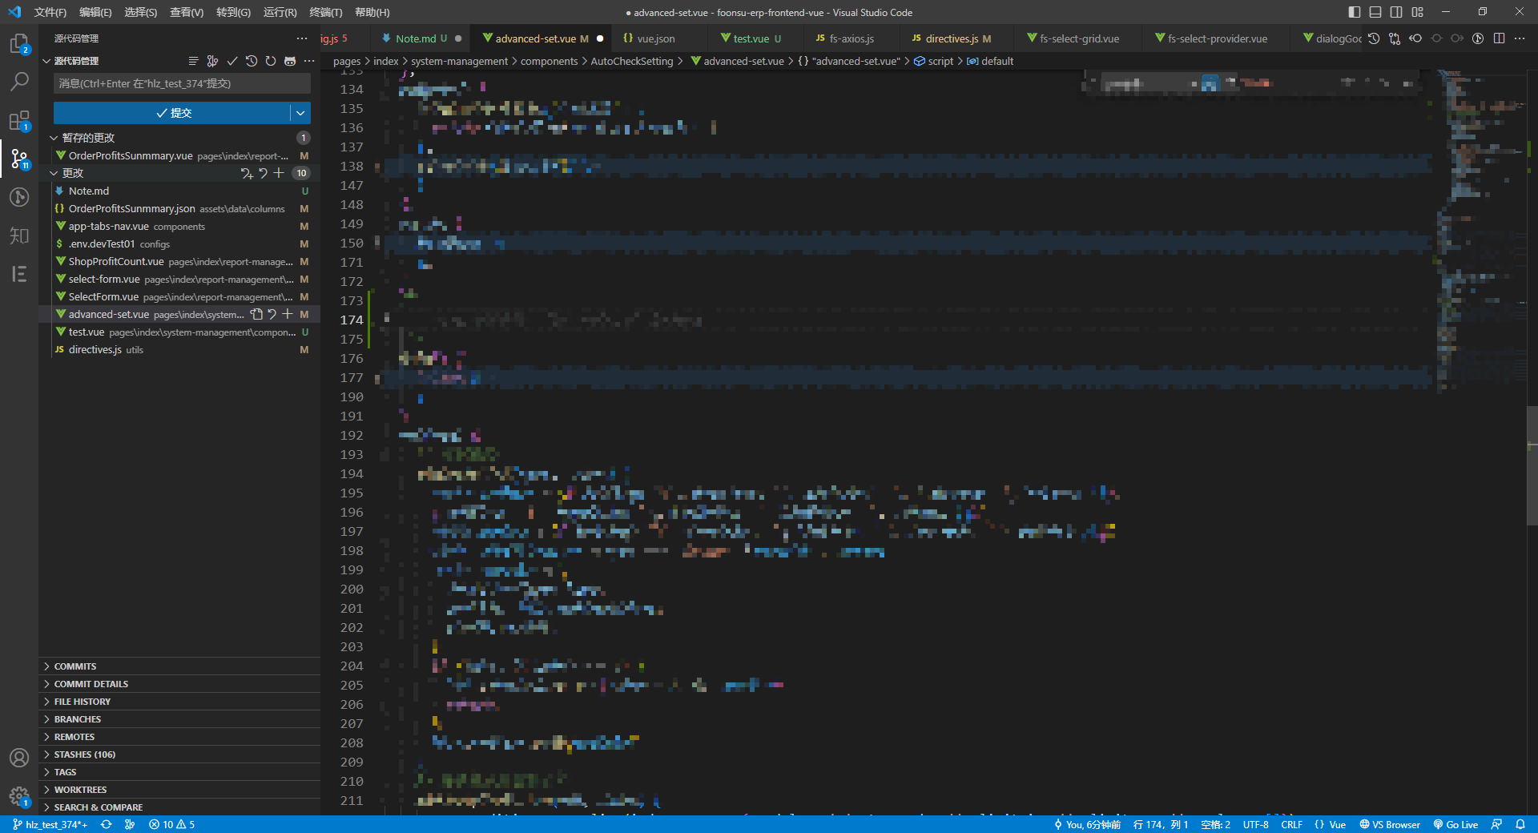Open editor more actions ellipsis
The image size is (1538, 833).
[x=1520, y=38]
